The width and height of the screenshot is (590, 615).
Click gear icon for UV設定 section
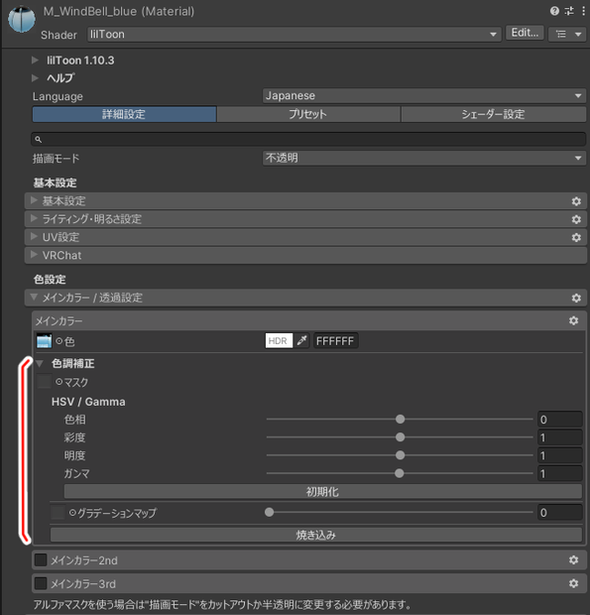pos(576,237)
